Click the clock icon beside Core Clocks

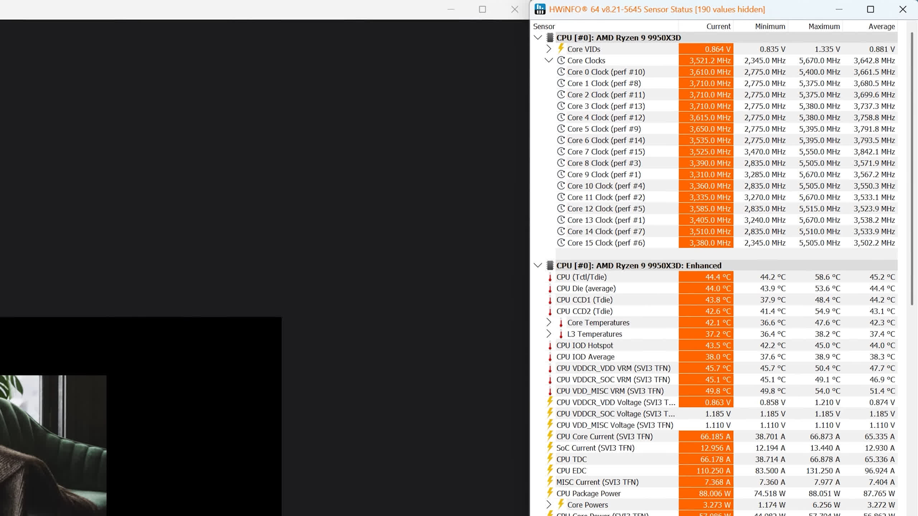561,61
